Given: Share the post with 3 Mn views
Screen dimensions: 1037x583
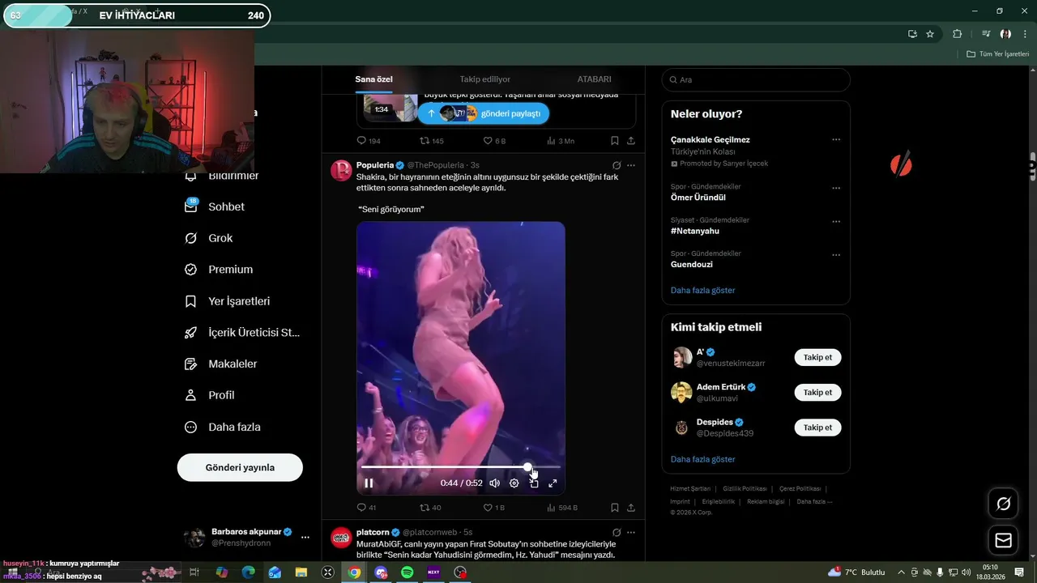Looking at the screenshot, I should point(631,141).
